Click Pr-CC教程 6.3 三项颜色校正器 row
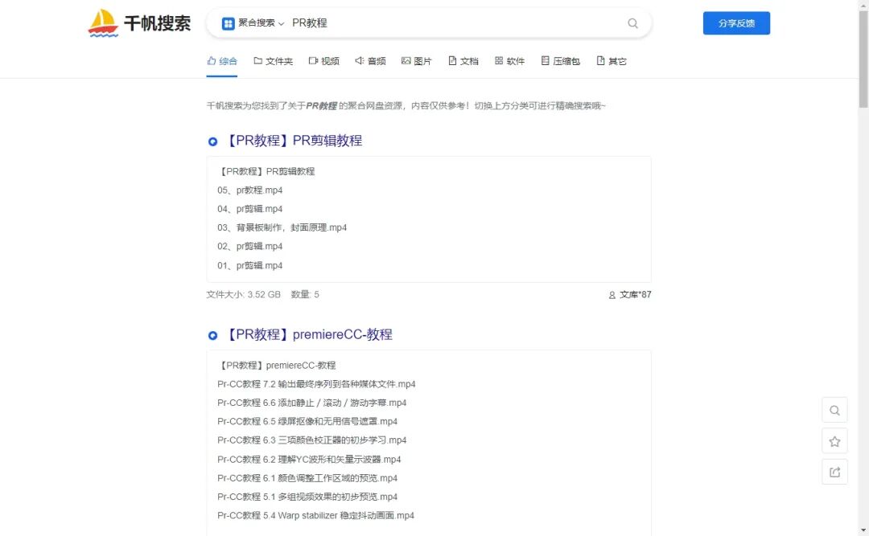 click(x=312, y=440)
